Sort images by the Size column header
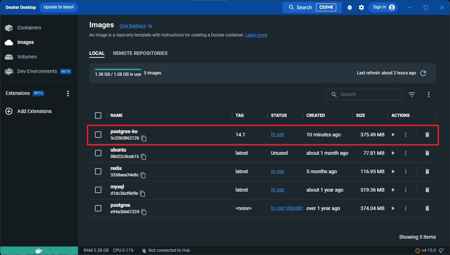Screen dimensions: 450x255 [360, 115]
